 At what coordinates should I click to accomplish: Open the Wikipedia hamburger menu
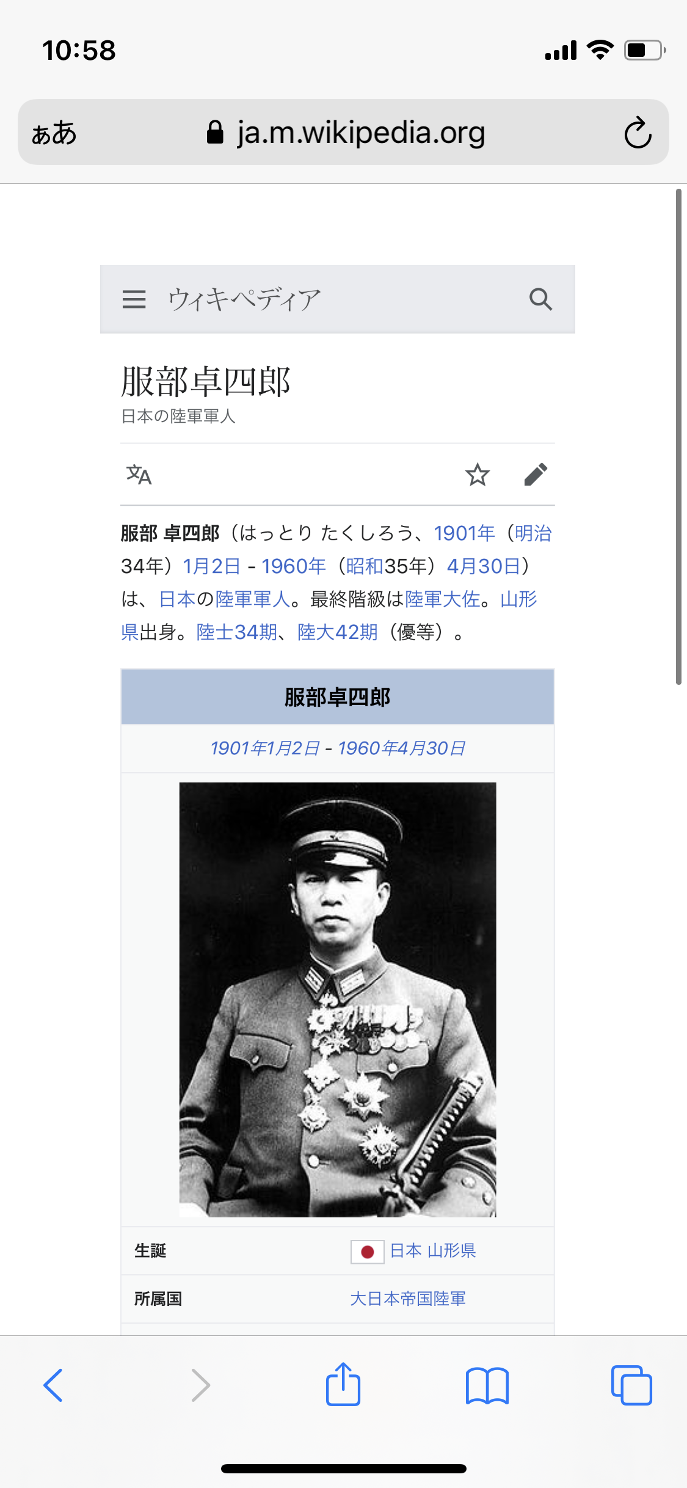[134, 299]
